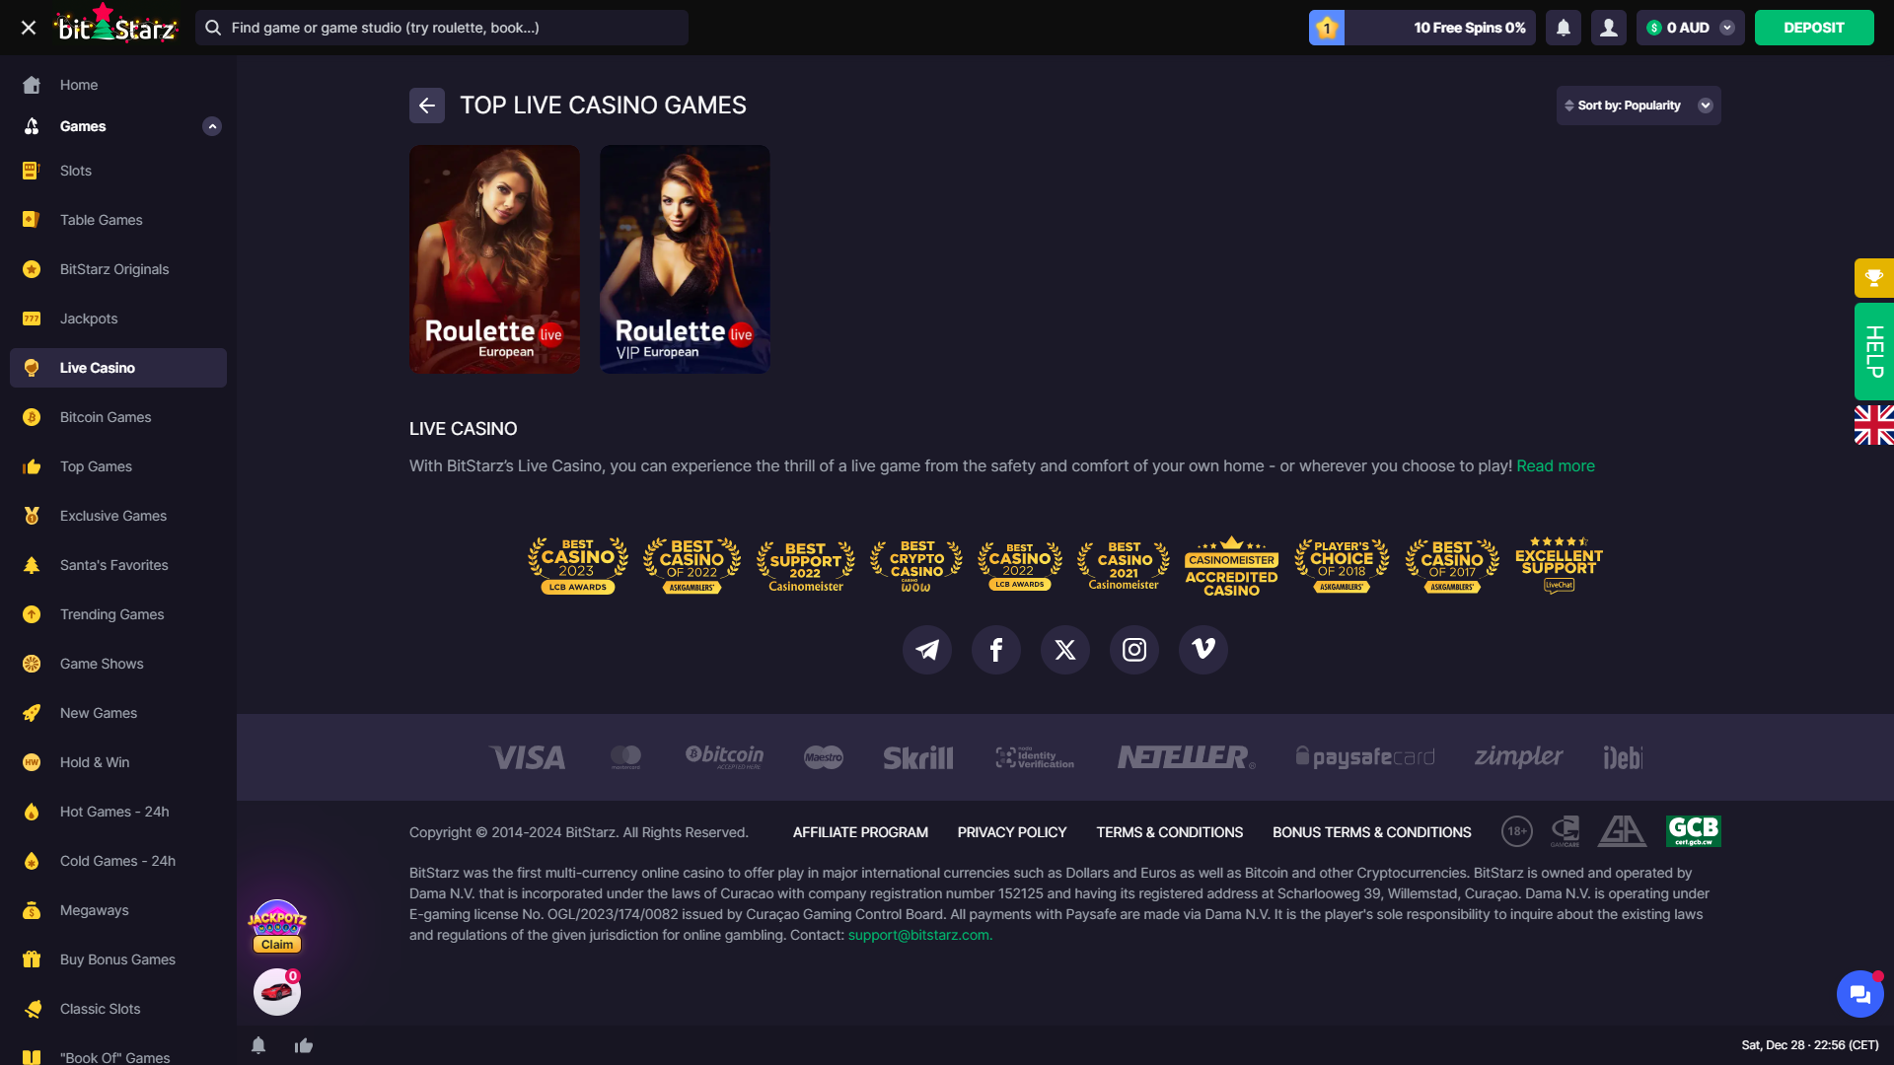Open Santa's Favorites category
Image resolution: width=1894 pixels, height=1065 pixels.
click(118, 565)
